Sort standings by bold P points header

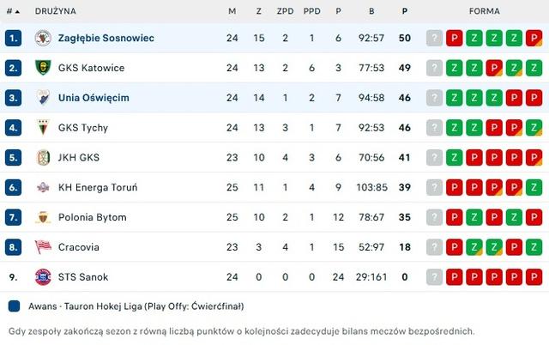pos(404,11)
